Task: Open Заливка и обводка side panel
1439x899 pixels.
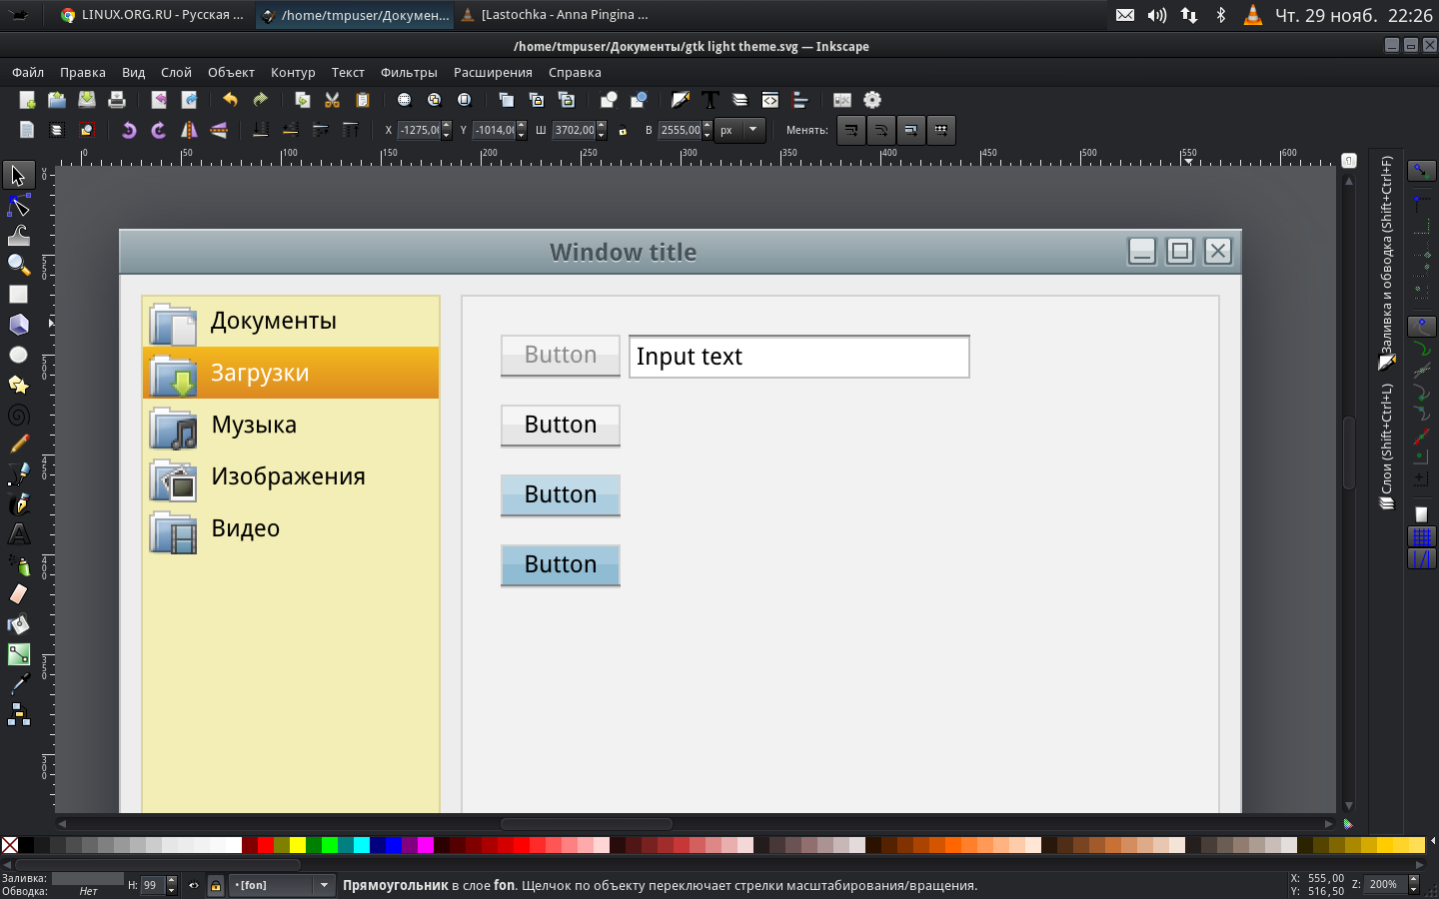Action: (1387, 263)
